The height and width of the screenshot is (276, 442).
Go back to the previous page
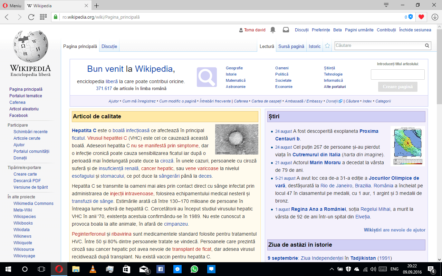click(7, 17)
